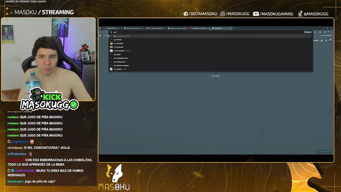Click the jugo de piña suggestion thumbnail

point(111,69)
